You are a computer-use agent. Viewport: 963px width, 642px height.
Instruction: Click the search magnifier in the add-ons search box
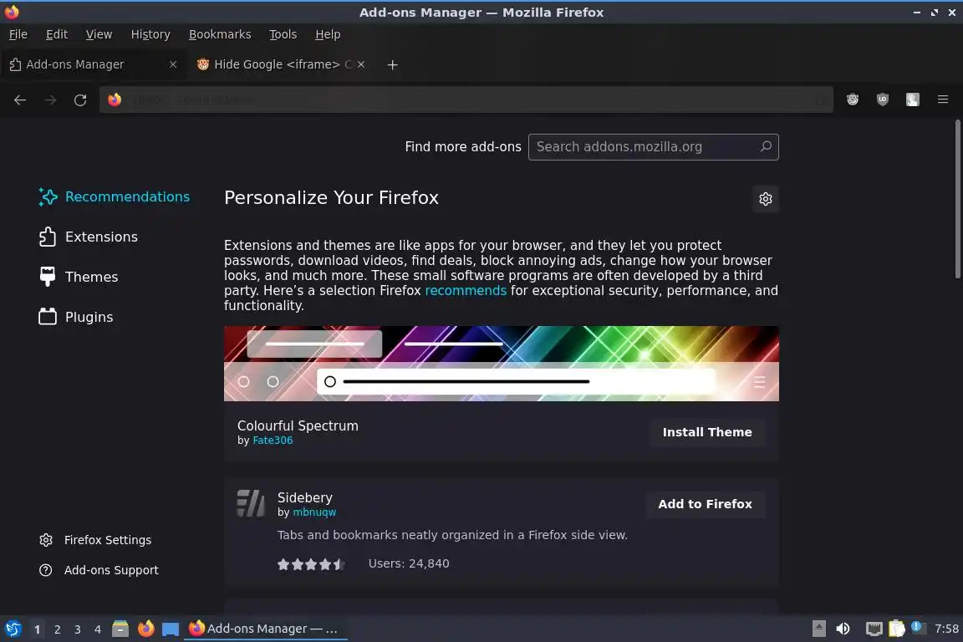[766, 146]
